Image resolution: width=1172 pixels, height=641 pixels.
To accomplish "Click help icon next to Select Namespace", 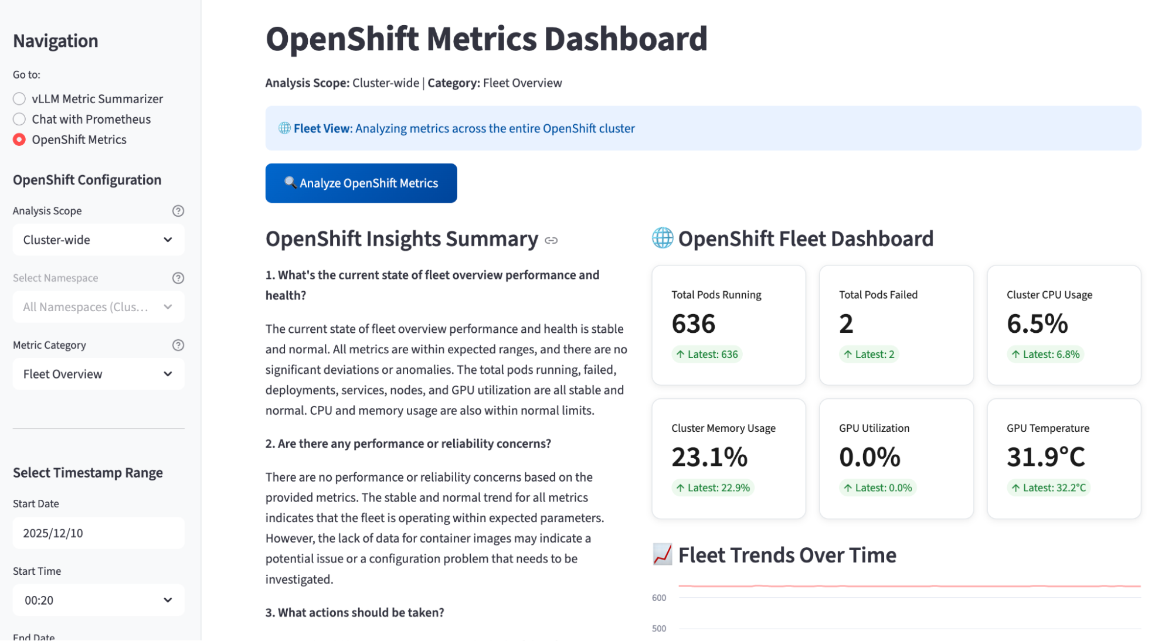I will click(178, 278).
